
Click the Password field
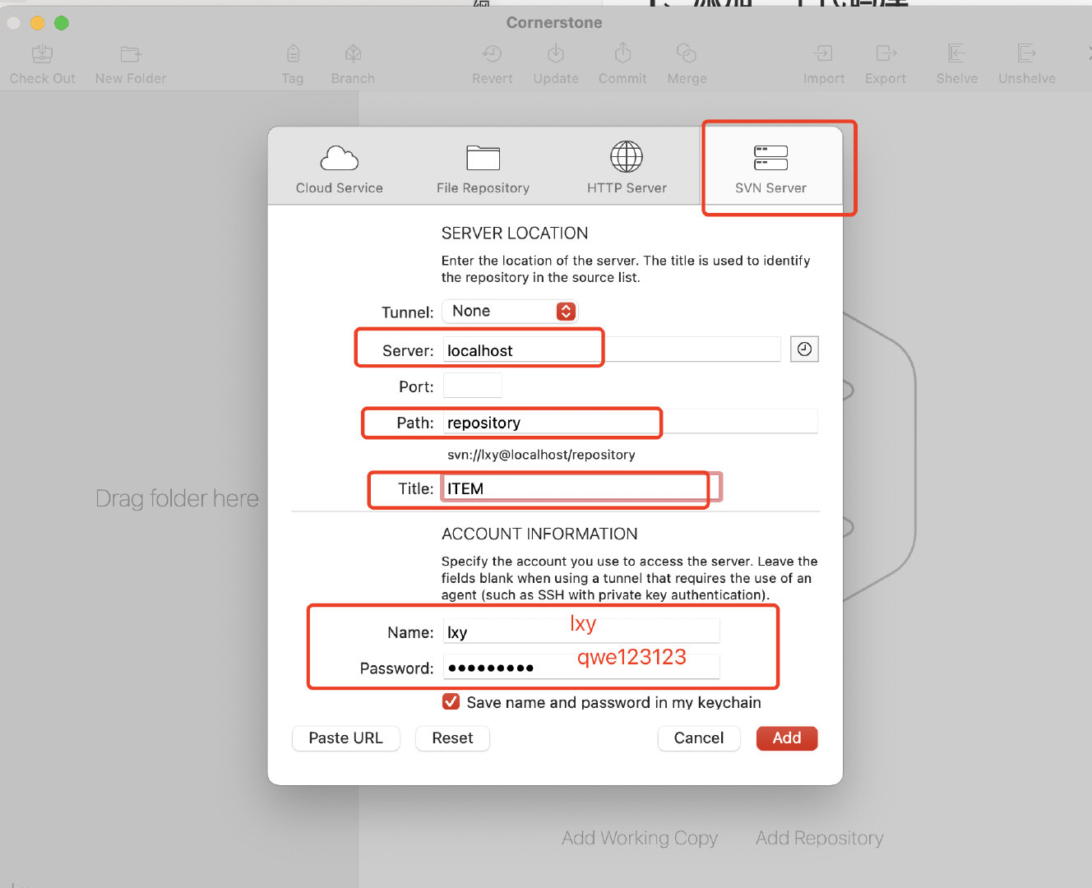tap(581, 667)
